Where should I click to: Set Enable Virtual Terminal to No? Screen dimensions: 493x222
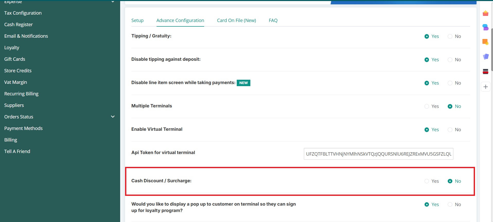pos(450,130)
